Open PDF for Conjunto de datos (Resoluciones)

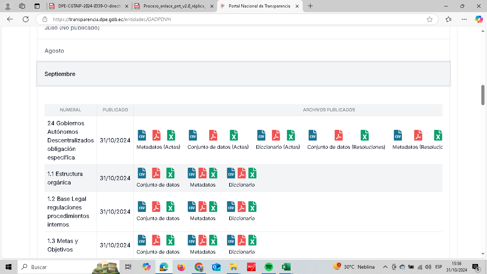(x=338, y=136)
